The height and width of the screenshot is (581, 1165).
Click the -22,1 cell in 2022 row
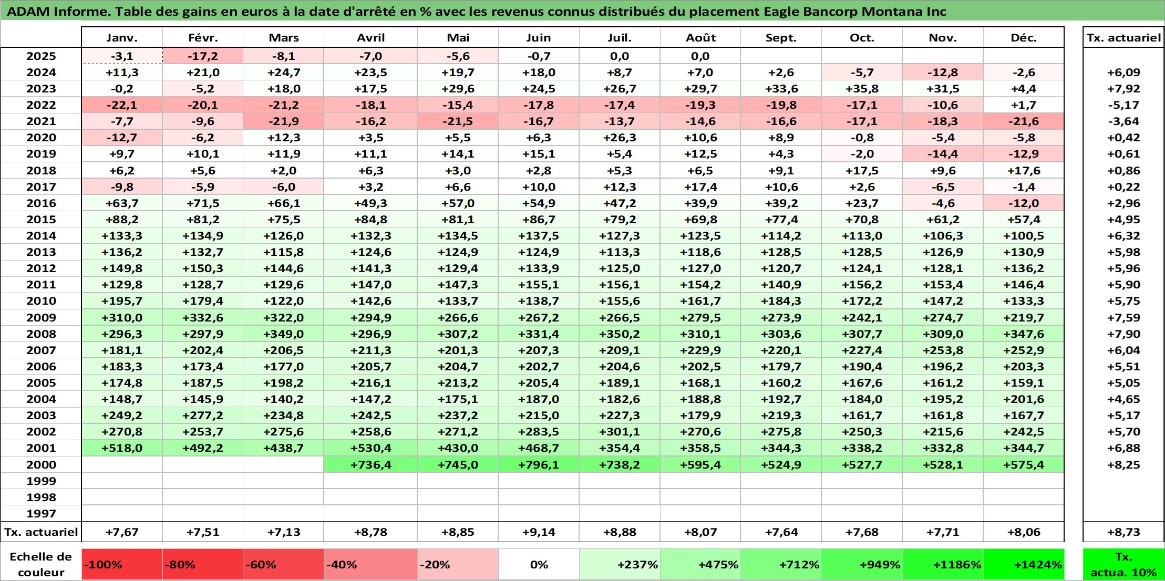pos(122,105)
